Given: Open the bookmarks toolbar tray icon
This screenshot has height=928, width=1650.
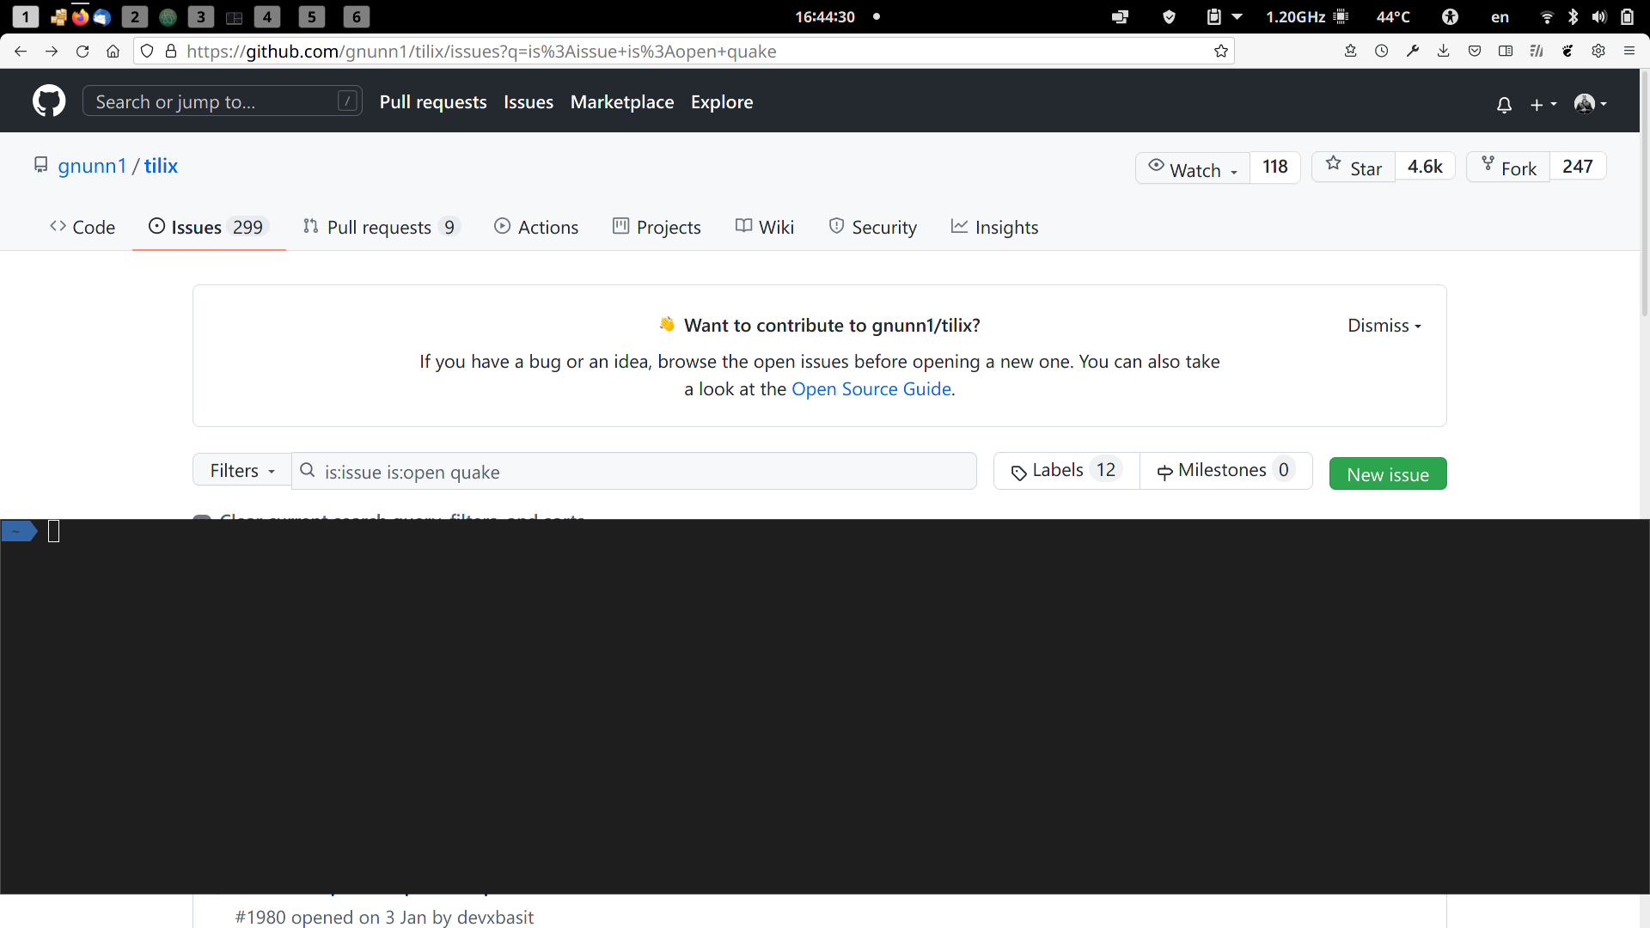Looking at the screenshot, I should coord(1351,52).
